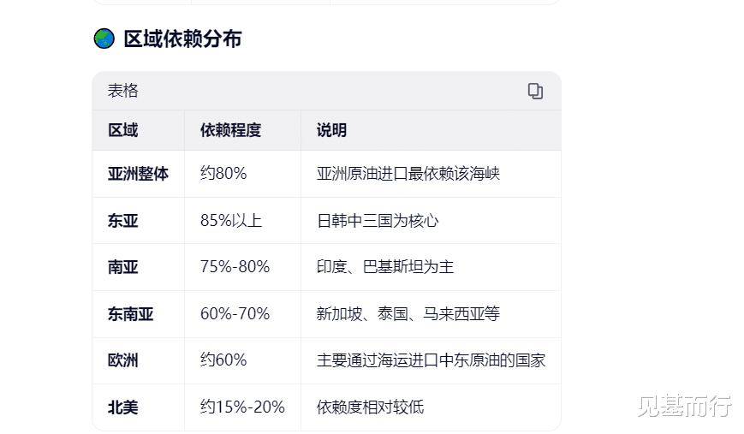744x434 pixels.
Task: Click the 北美 row label
Action: (x=122, y=407)
